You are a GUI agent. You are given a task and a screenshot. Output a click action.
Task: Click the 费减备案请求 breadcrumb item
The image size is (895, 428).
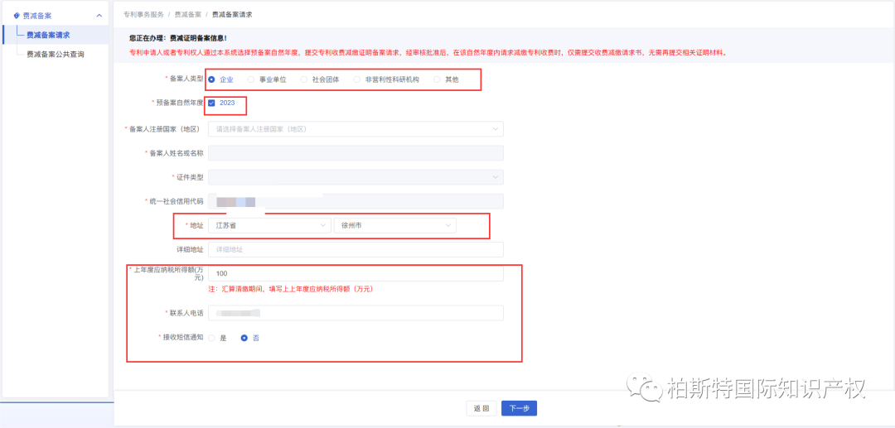[x=232, y=14]
